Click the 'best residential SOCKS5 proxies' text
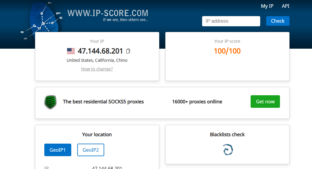312x169 pixels. (103, 102)
